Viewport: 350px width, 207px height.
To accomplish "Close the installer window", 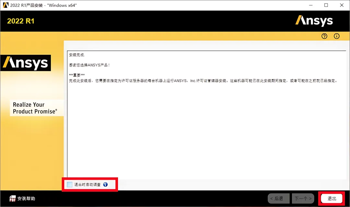I will 342,5.
